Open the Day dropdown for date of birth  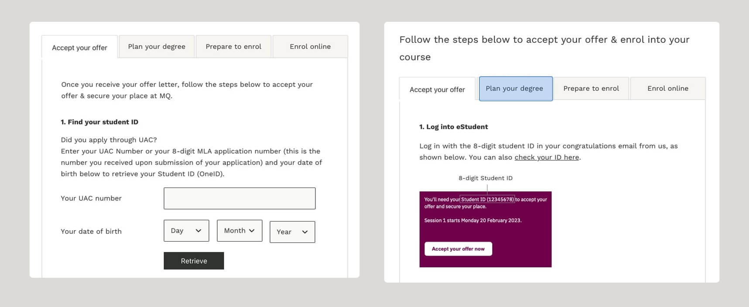tap(186, 231)
